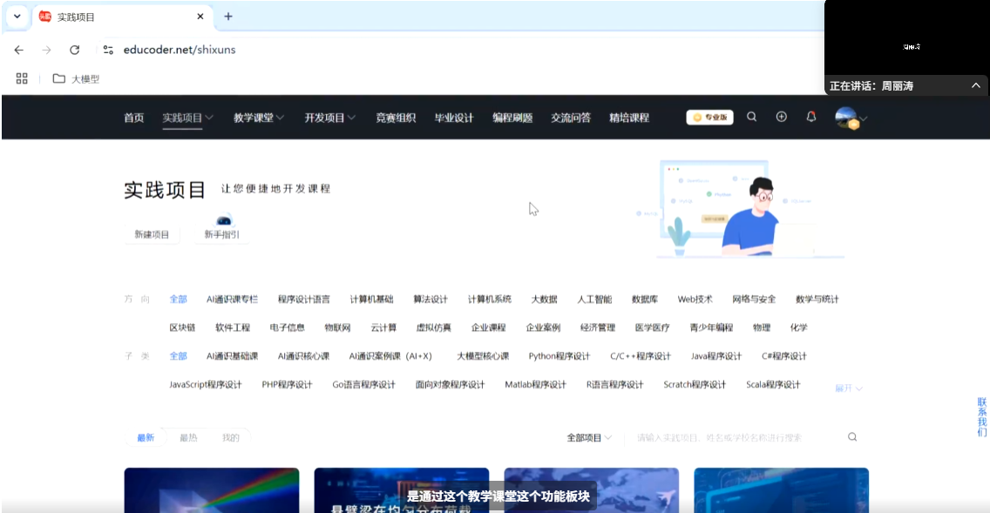Viewport: 990px width, 513px height.
Task: Switch to the 我的 projects filter
Action: click(x=230, y=437)
